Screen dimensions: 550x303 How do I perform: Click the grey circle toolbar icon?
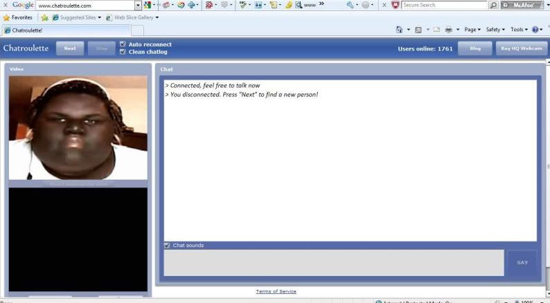click(x=366, y=5)
